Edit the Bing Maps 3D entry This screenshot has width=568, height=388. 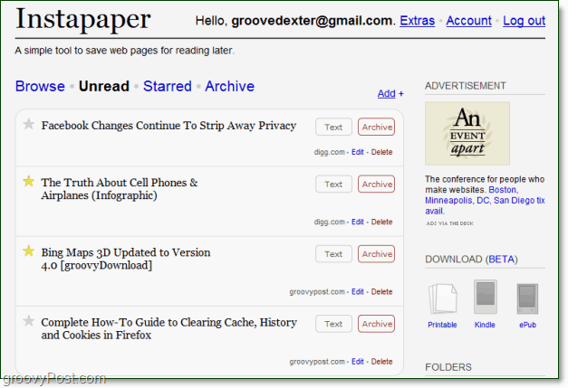click(x=358, y=291)
